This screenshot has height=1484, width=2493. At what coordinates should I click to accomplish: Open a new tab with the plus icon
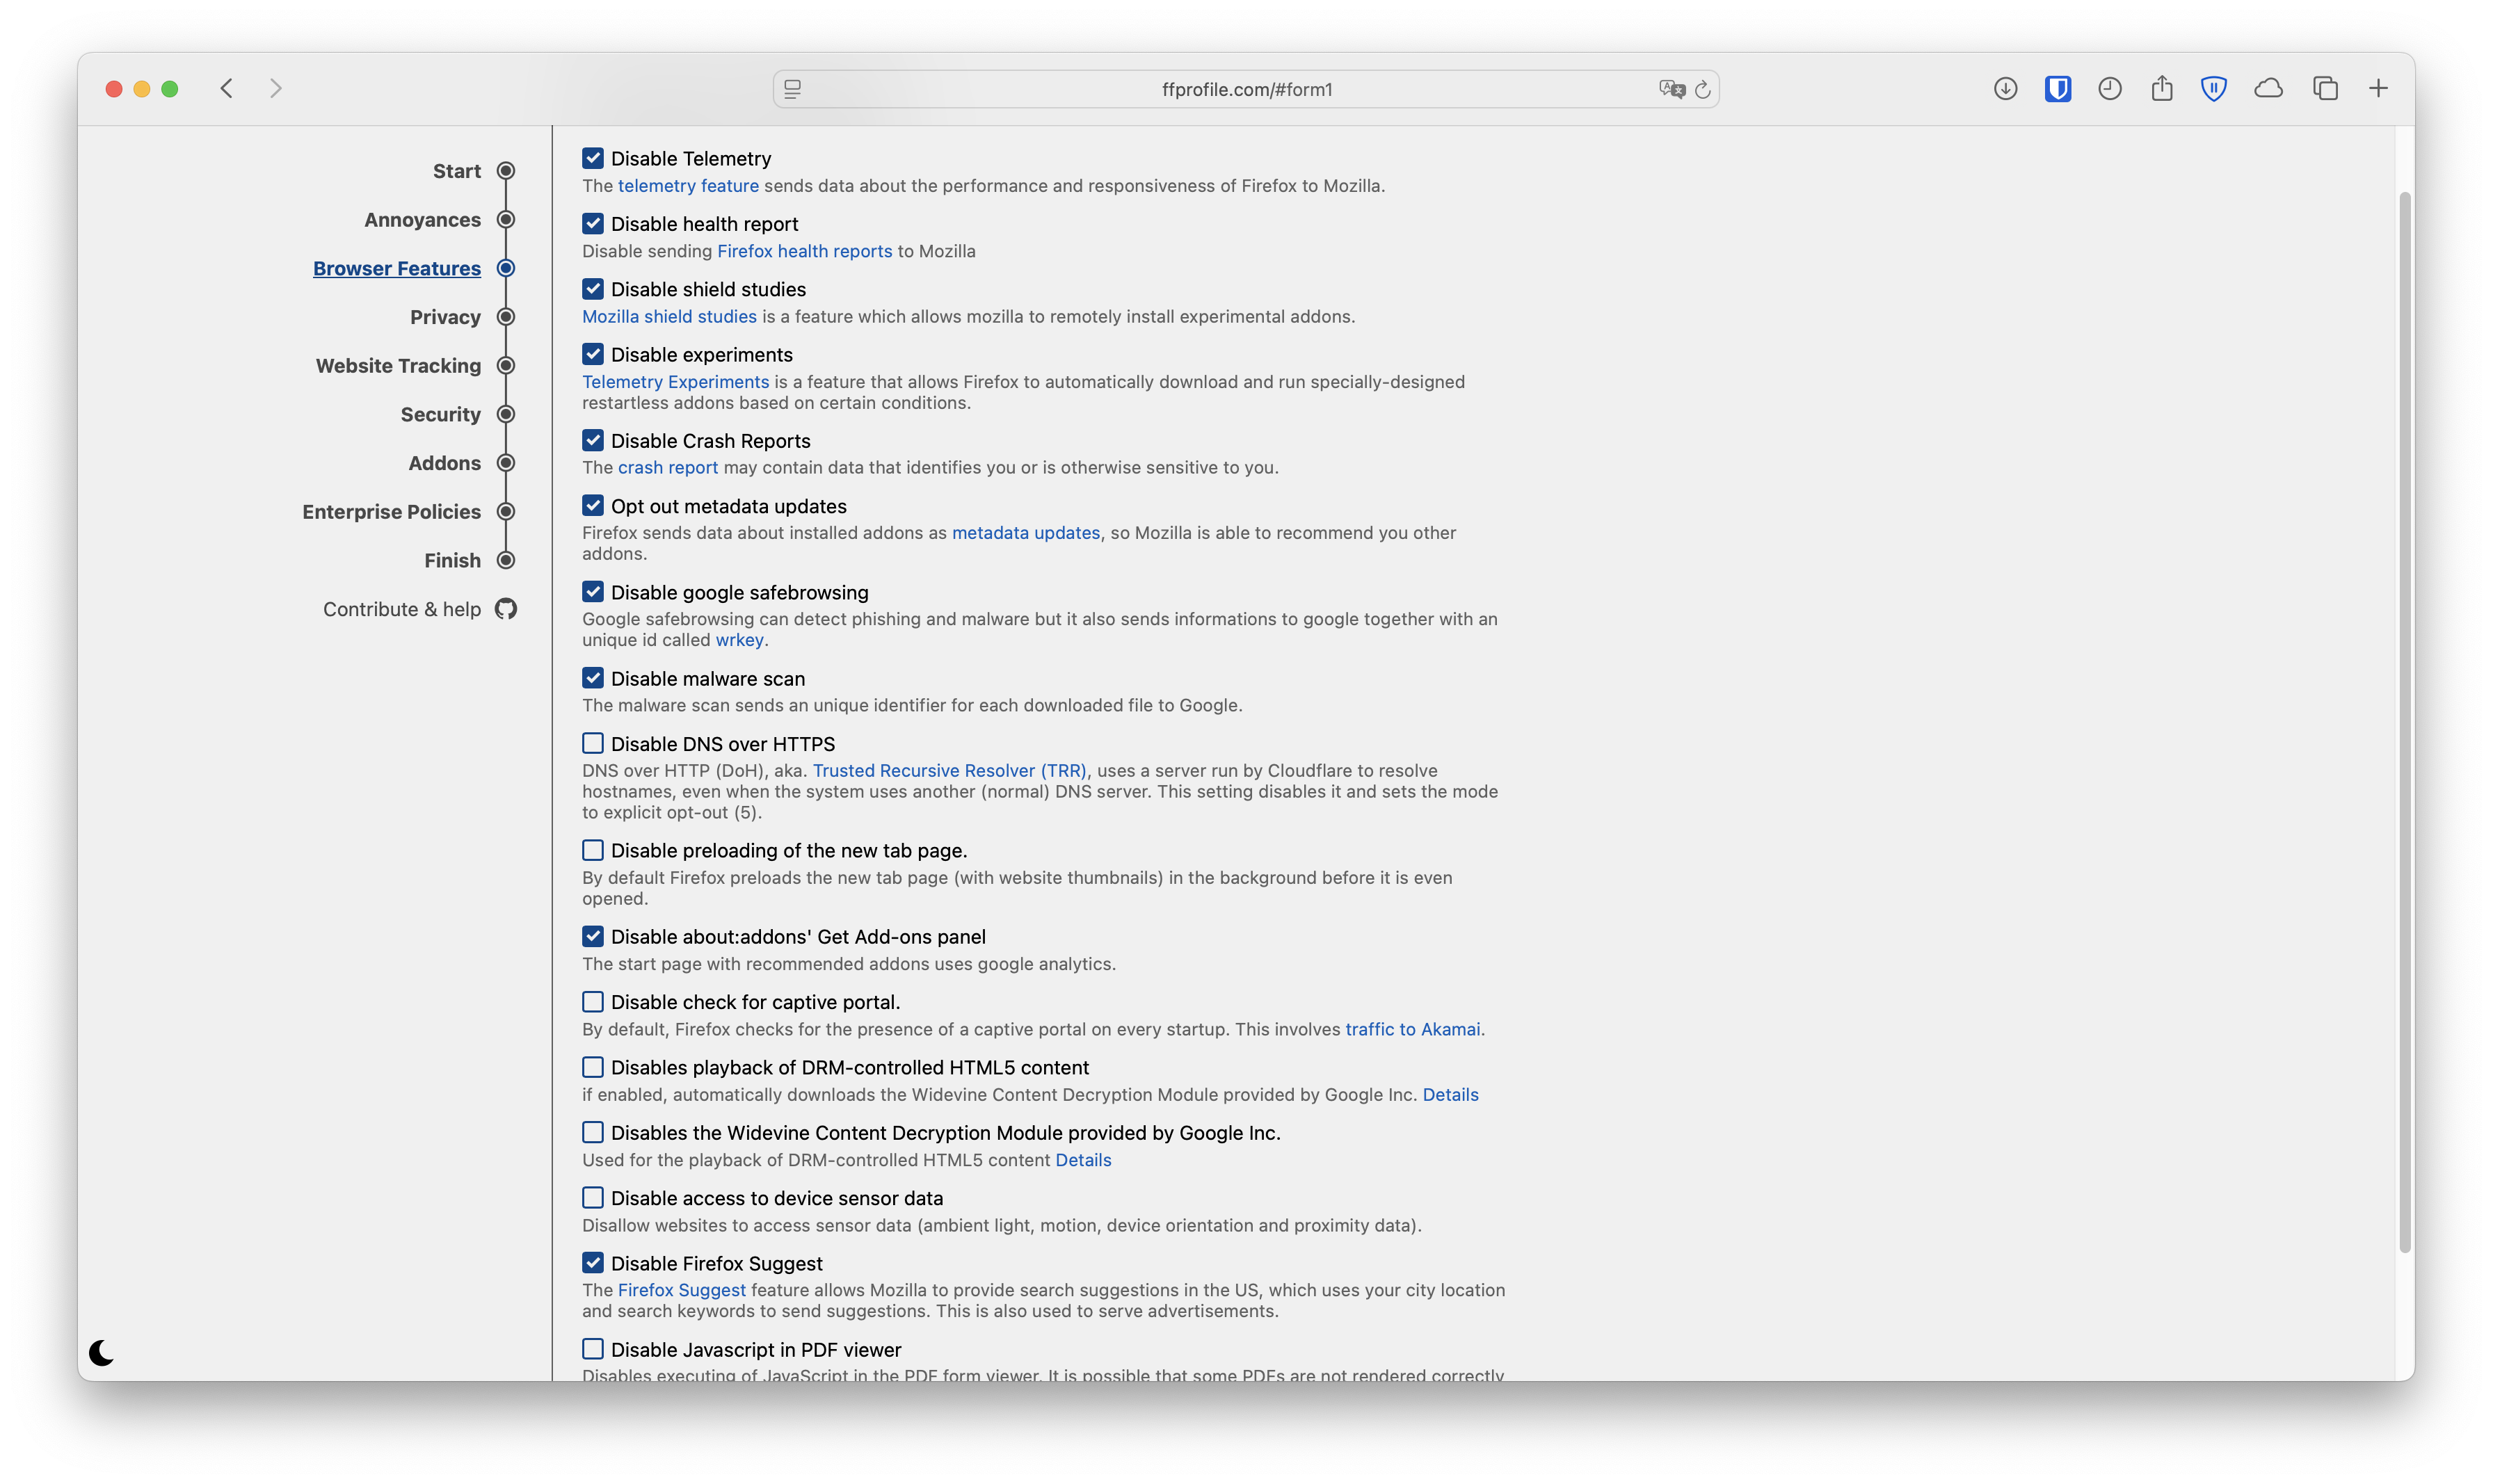click(2378, 88)
